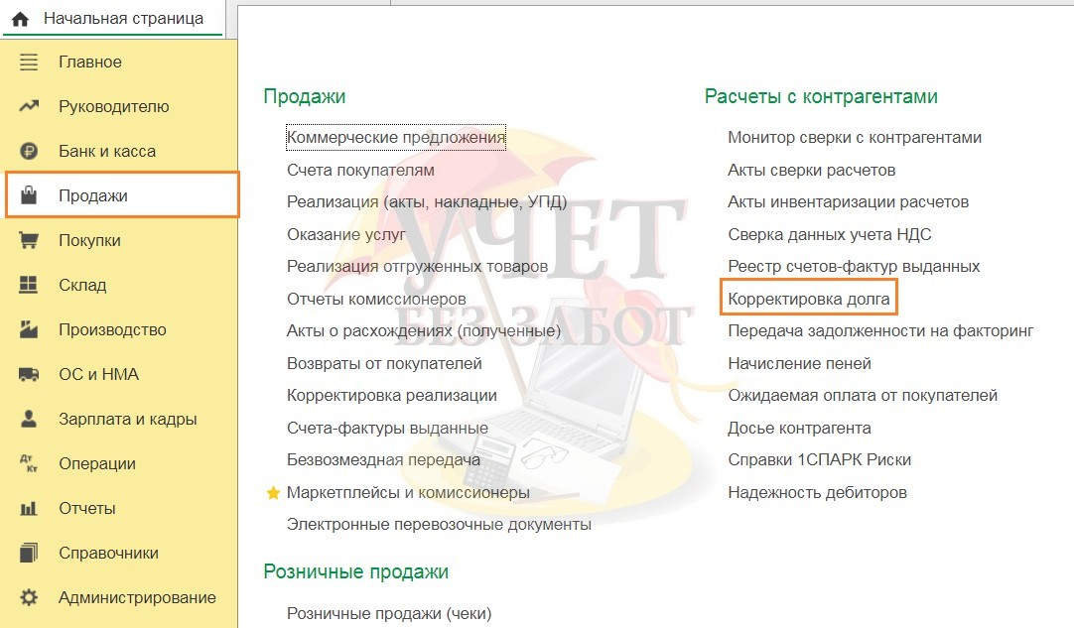Open Корректировка долга link
Image resolution: width=1074 pixels, height=628 pixels.
pyautogui.click(x=809, y=299)
